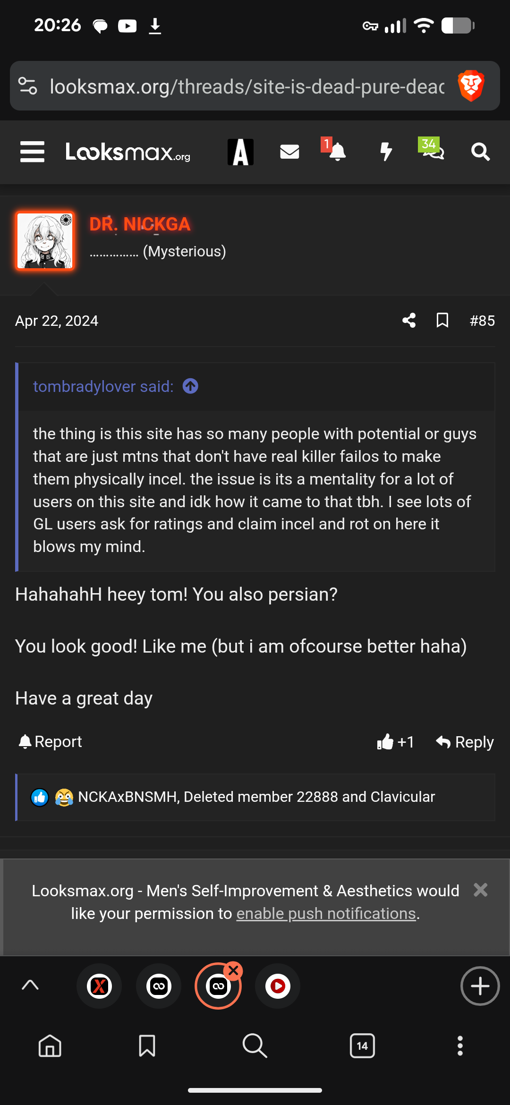Toggle the +1 thumbs up reaction

396,742
